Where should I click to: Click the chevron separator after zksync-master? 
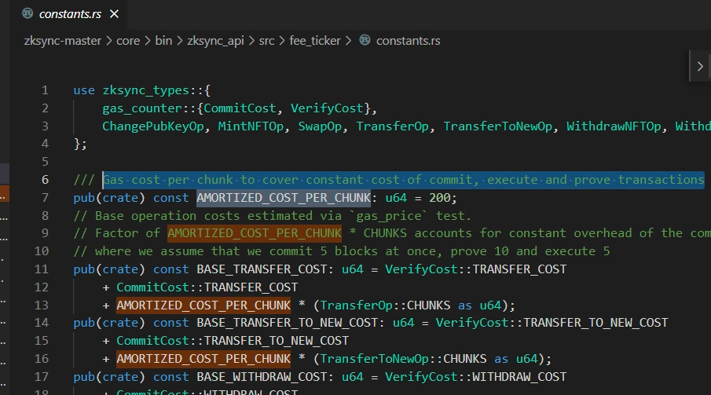tap(110, 40)
